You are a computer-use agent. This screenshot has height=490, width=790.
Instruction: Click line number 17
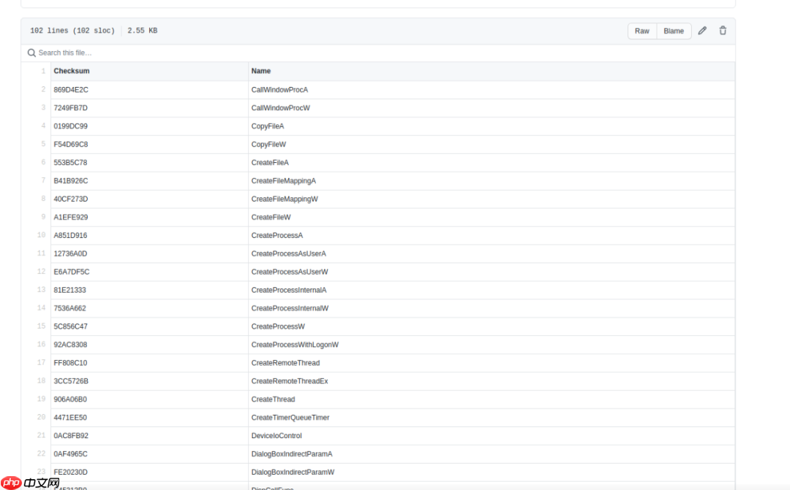click(41, 363)
